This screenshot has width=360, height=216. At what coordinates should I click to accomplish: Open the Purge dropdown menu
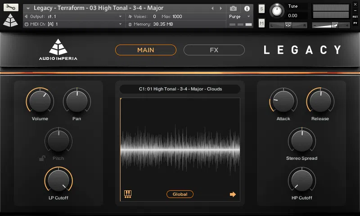tap(239, 17)
